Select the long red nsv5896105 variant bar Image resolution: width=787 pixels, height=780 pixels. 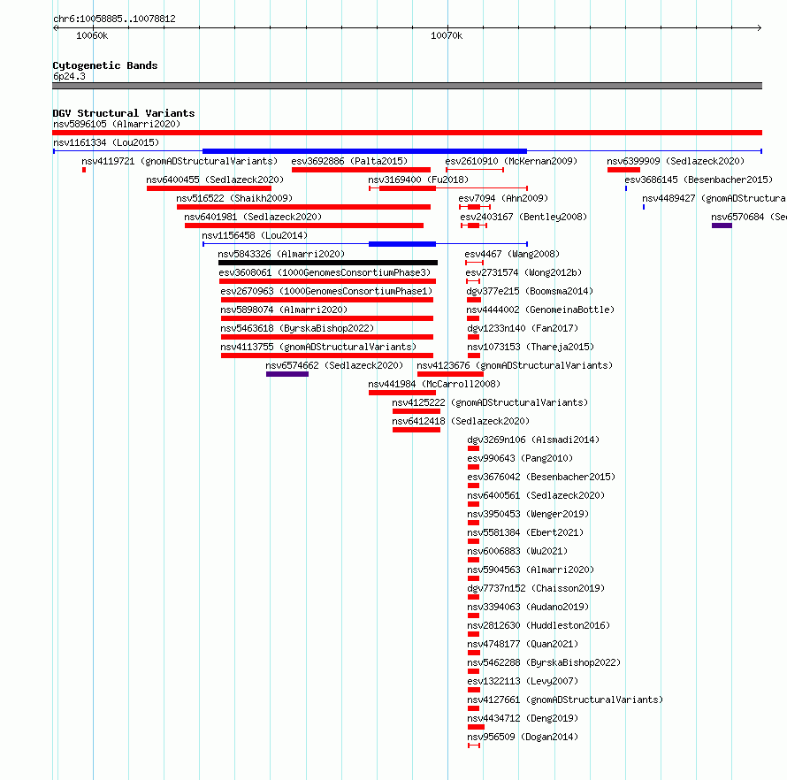(x=407, y=133)
